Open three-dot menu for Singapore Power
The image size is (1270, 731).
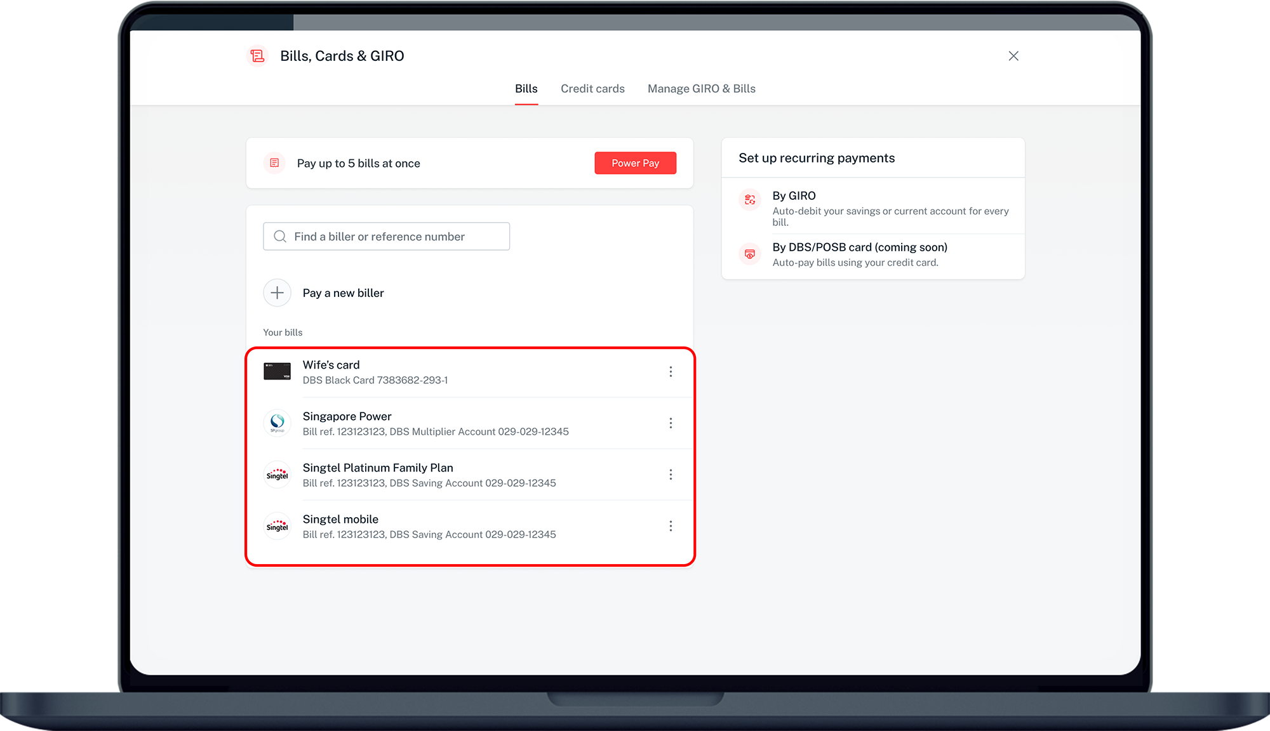(671, 423)
